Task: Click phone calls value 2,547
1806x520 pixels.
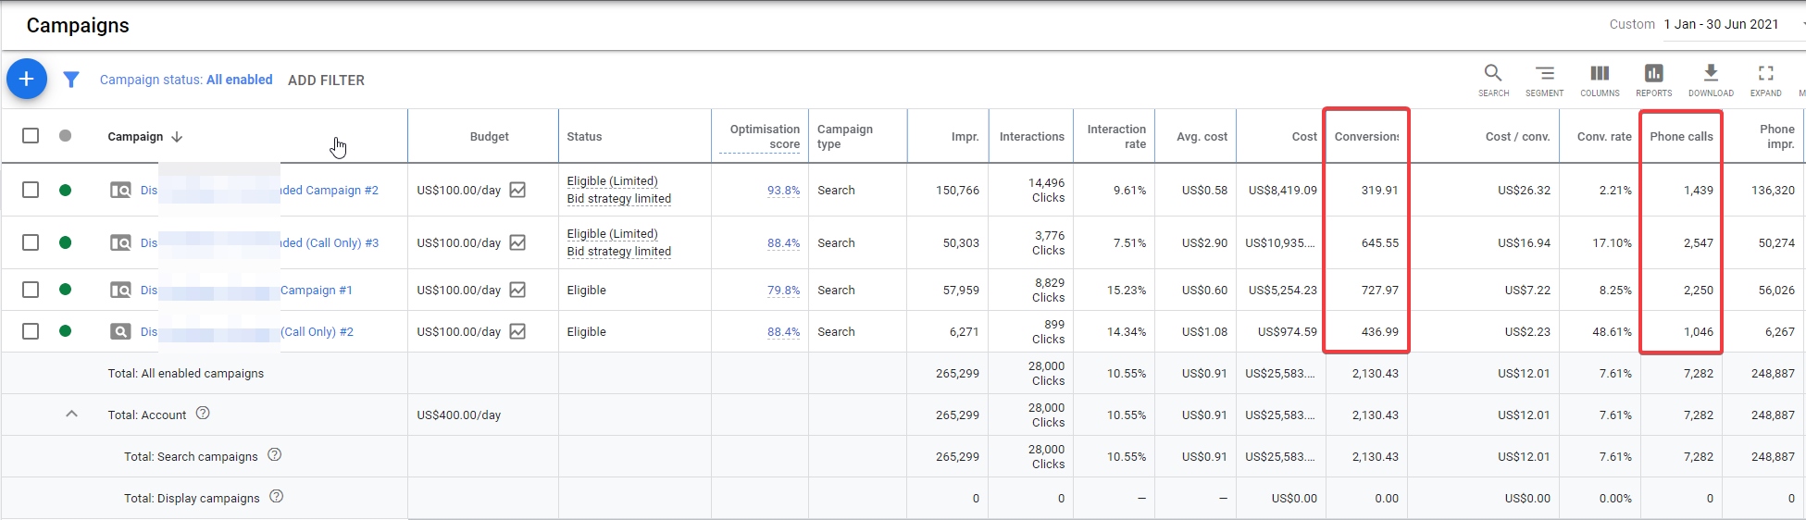Action: [1698, 242]
